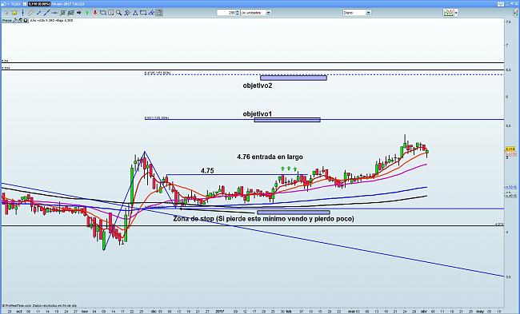The width and height of the screenshot is (520, 314).
Task: Click the black price box in title bar
Action: pos(39,4)
